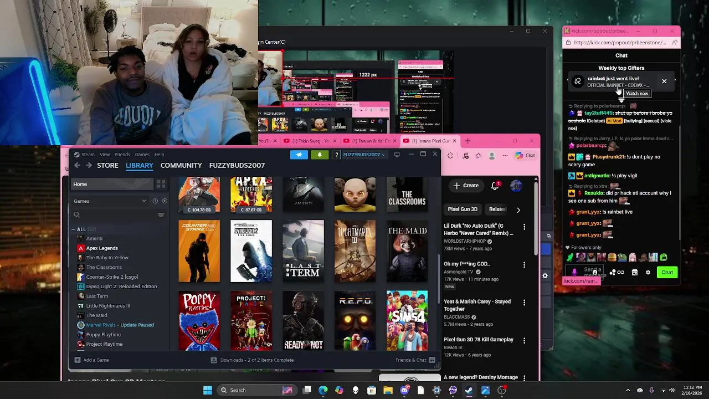
Task: Open The Sims 4 game cover
Action: (407, 321)
